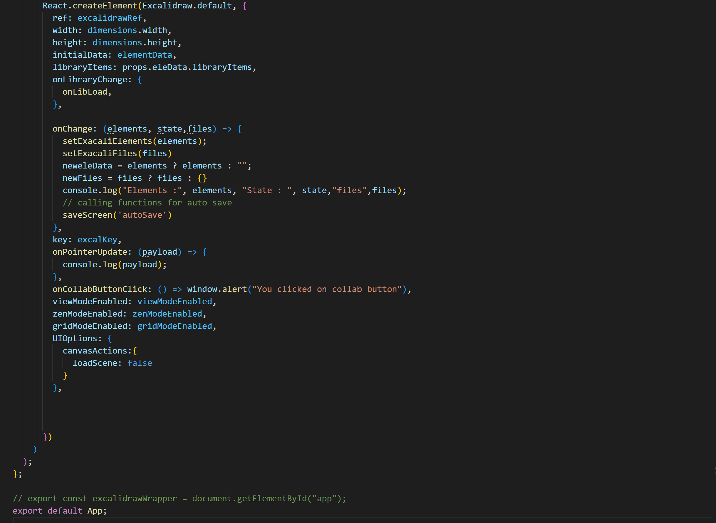Click the onChange arrow function parameters

point(159,129)
